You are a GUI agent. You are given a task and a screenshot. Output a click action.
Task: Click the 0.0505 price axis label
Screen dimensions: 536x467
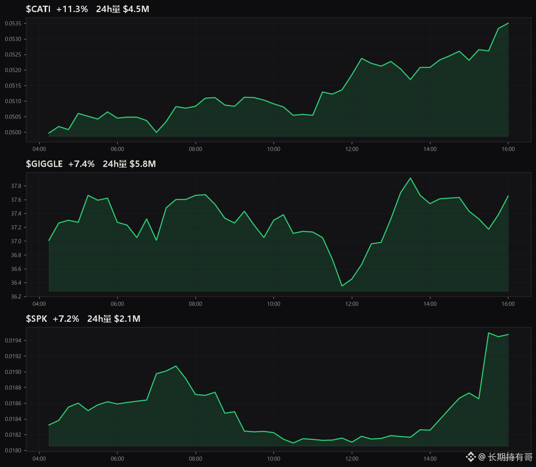click(13, 116)
